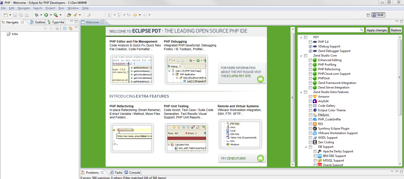
Task: Minimize the Navigator view panel
Action: point(72,21)
